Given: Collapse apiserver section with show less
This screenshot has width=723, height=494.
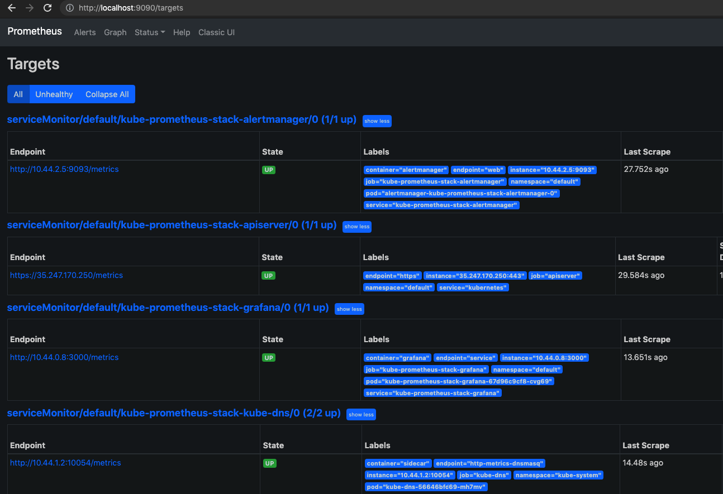Looking at the screenshot, I should pos(357,227).
